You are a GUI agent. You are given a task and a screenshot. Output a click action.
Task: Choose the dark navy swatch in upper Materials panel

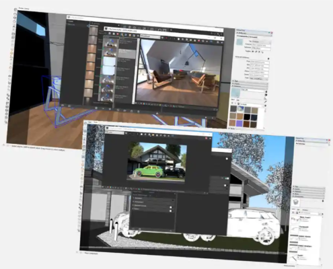254,117
